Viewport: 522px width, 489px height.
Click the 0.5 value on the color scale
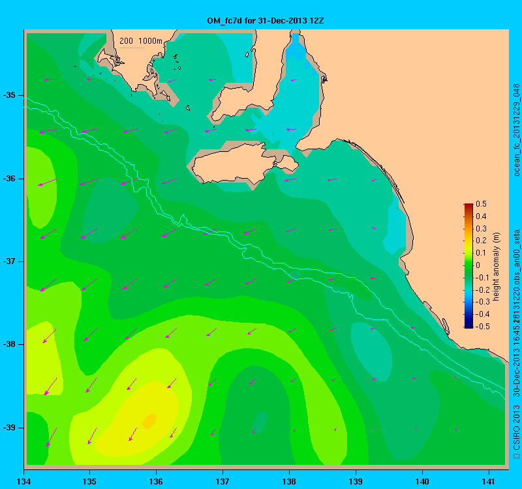pyautogui.click(x=481, y=204)
